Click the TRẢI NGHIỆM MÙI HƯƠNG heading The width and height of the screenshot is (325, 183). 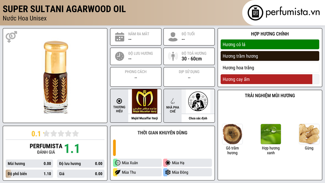click(270, 95)
